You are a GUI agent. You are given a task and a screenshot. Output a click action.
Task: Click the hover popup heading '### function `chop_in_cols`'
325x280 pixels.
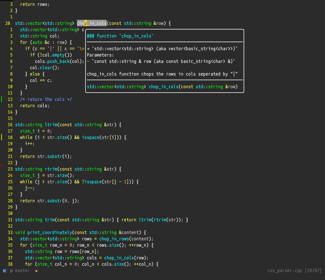coord(120,36)
